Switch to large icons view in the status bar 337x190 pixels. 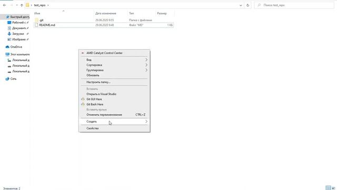[333, 188]
